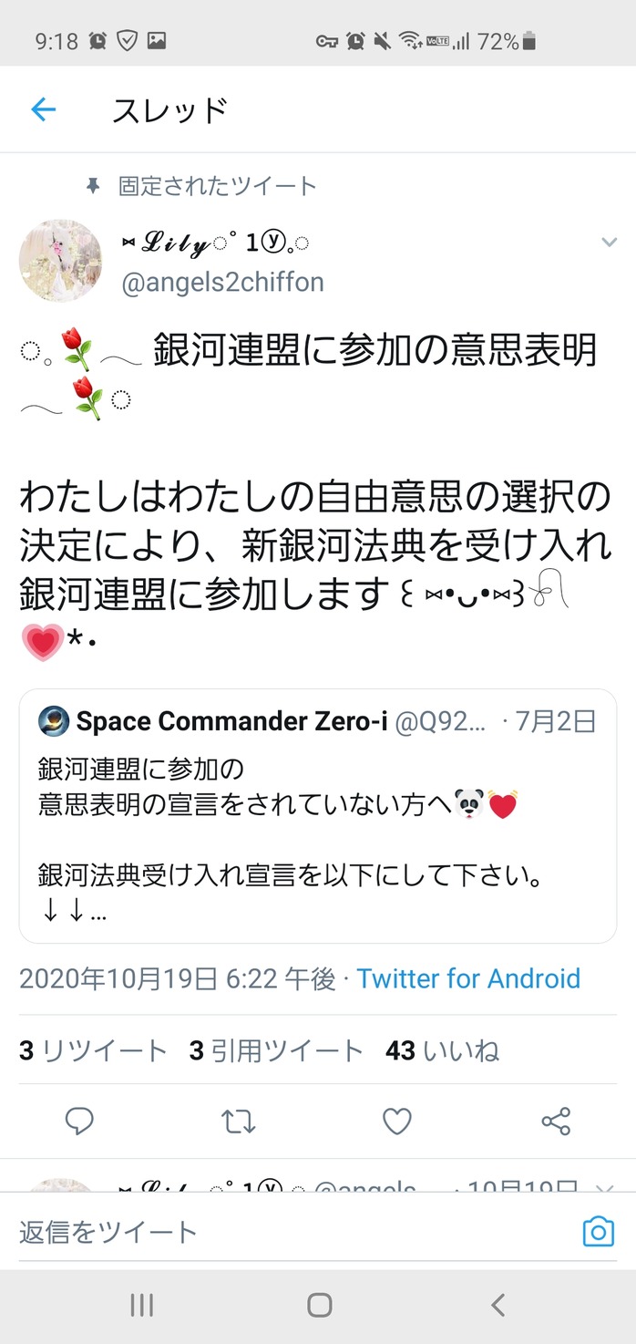This screenshot has height=1344, width=636.
Task: View the 43 いいね list
Action: (x=443, y=1051)
